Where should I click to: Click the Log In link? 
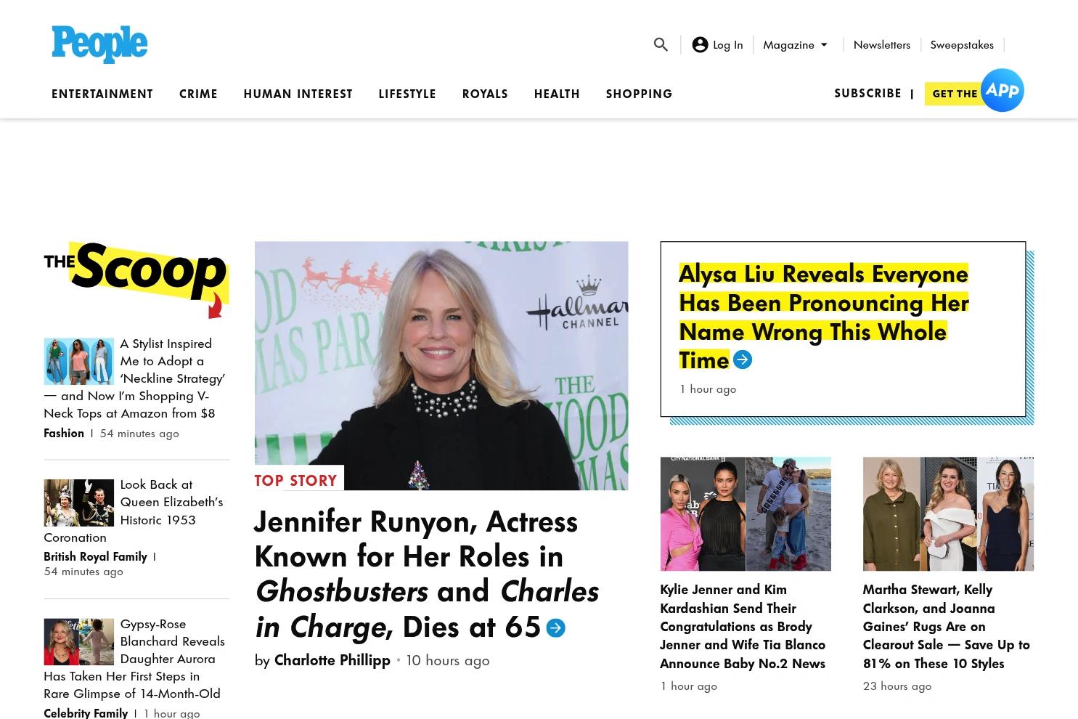click(727, 44)
